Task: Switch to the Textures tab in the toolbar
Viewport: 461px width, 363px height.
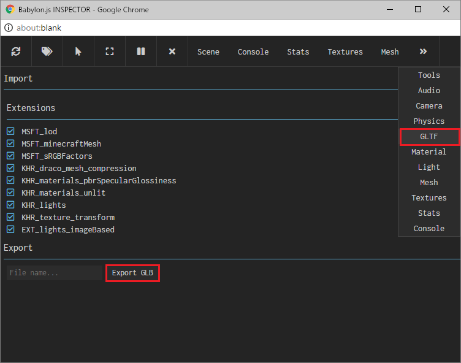Action: tap(345, 52)
